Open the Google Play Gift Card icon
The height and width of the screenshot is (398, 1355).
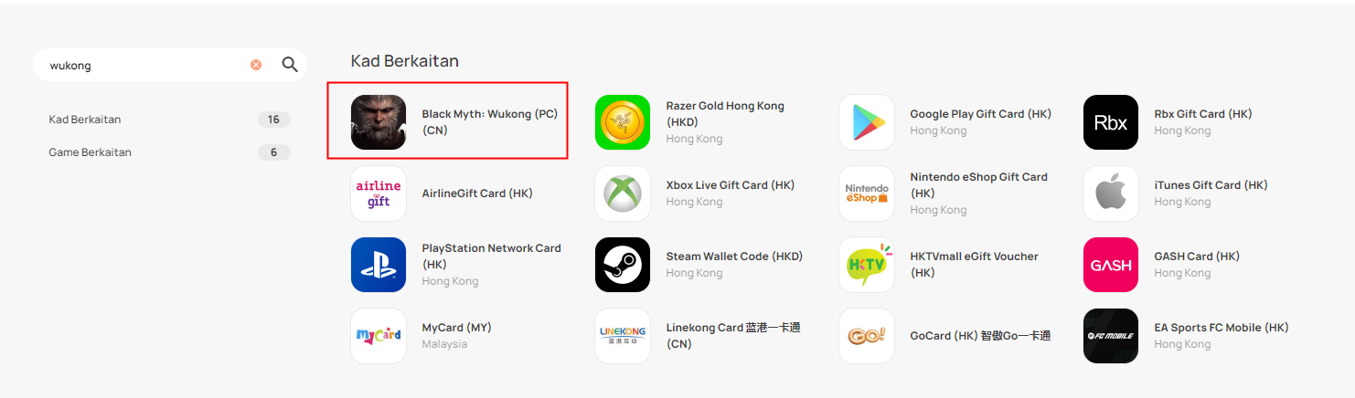[x=867, y=122]
